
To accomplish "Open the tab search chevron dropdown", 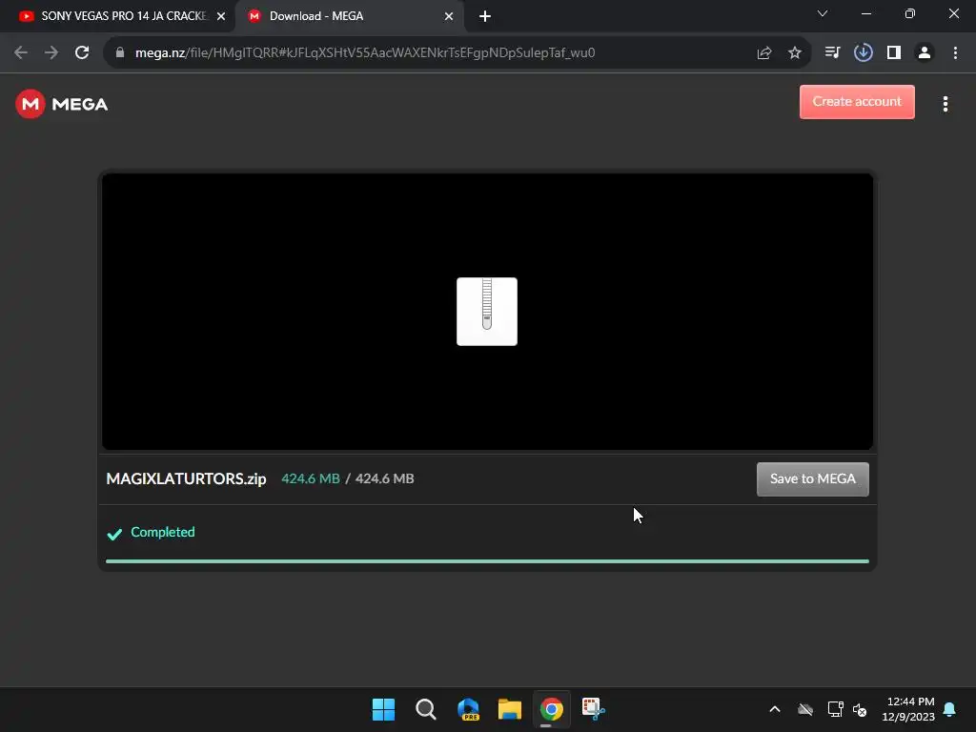I will pos(823,13).
